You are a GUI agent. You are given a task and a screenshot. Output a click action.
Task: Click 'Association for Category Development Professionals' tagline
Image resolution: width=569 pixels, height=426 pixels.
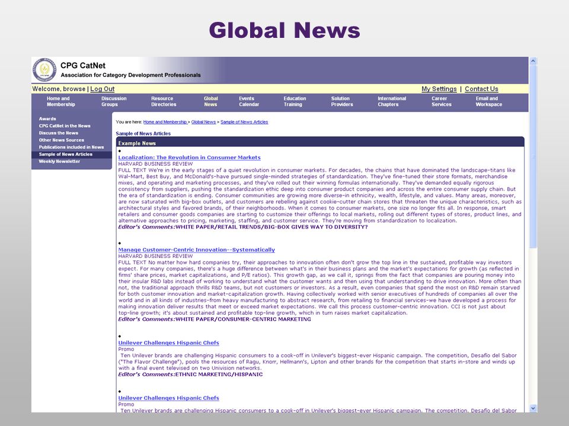130,75
